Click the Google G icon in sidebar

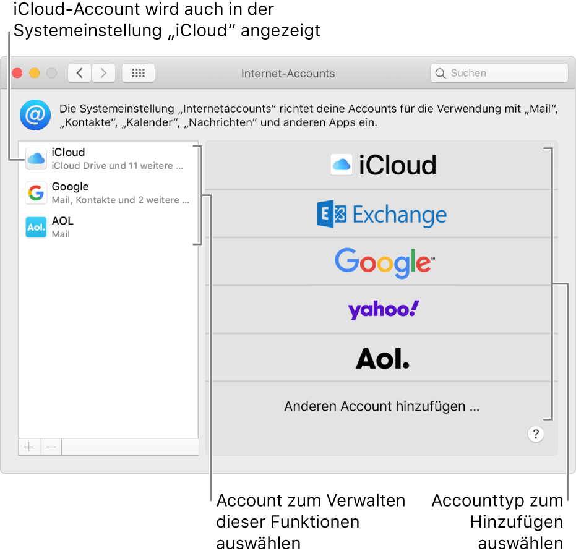(36, 193)
